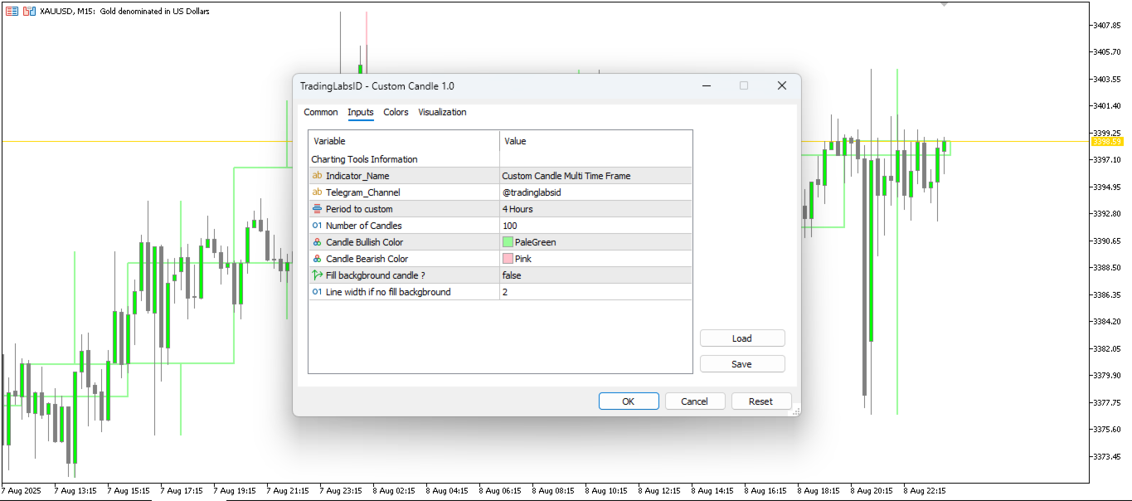
Task: Select the Period to custom label
Action: click(x=359, y=209)
